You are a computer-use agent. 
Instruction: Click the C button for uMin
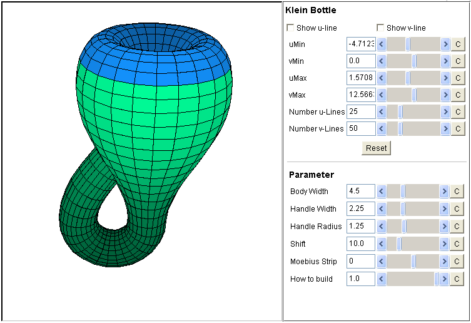tap(458, 44)
